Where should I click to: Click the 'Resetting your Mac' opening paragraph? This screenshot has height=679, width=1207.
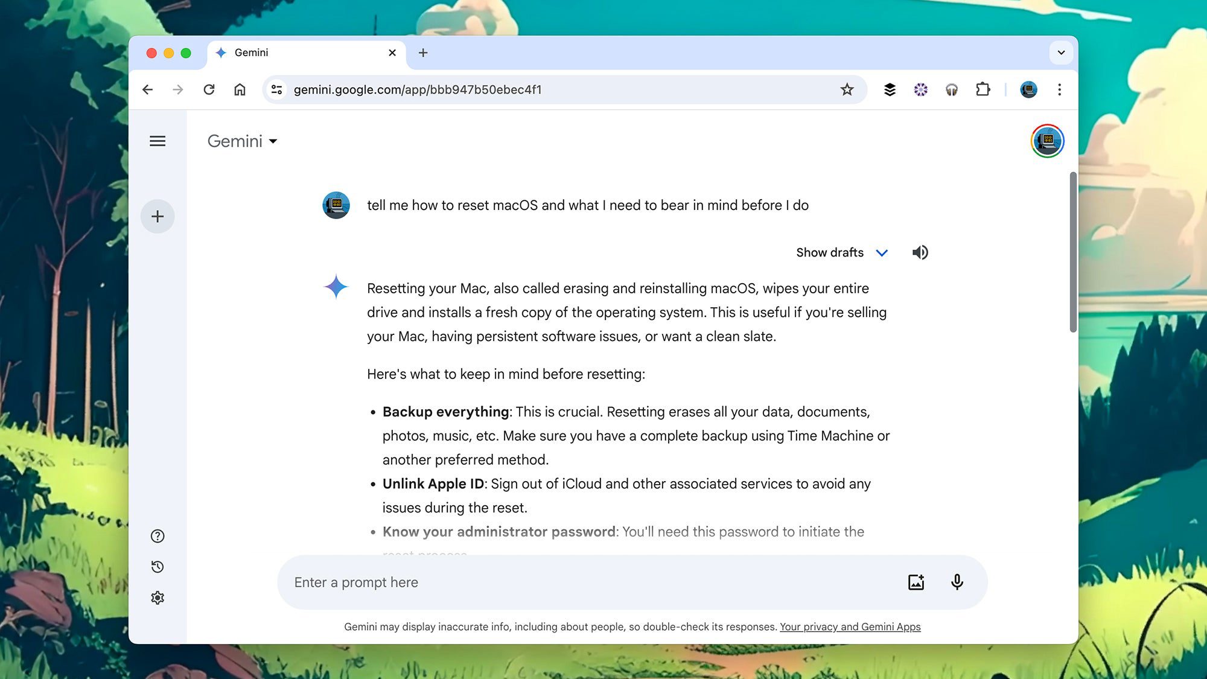(627, 312)
